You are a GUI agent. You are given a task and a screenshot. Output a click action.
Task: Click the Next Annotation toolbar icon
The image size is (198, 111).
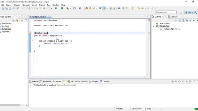click(x=127, y=8)
